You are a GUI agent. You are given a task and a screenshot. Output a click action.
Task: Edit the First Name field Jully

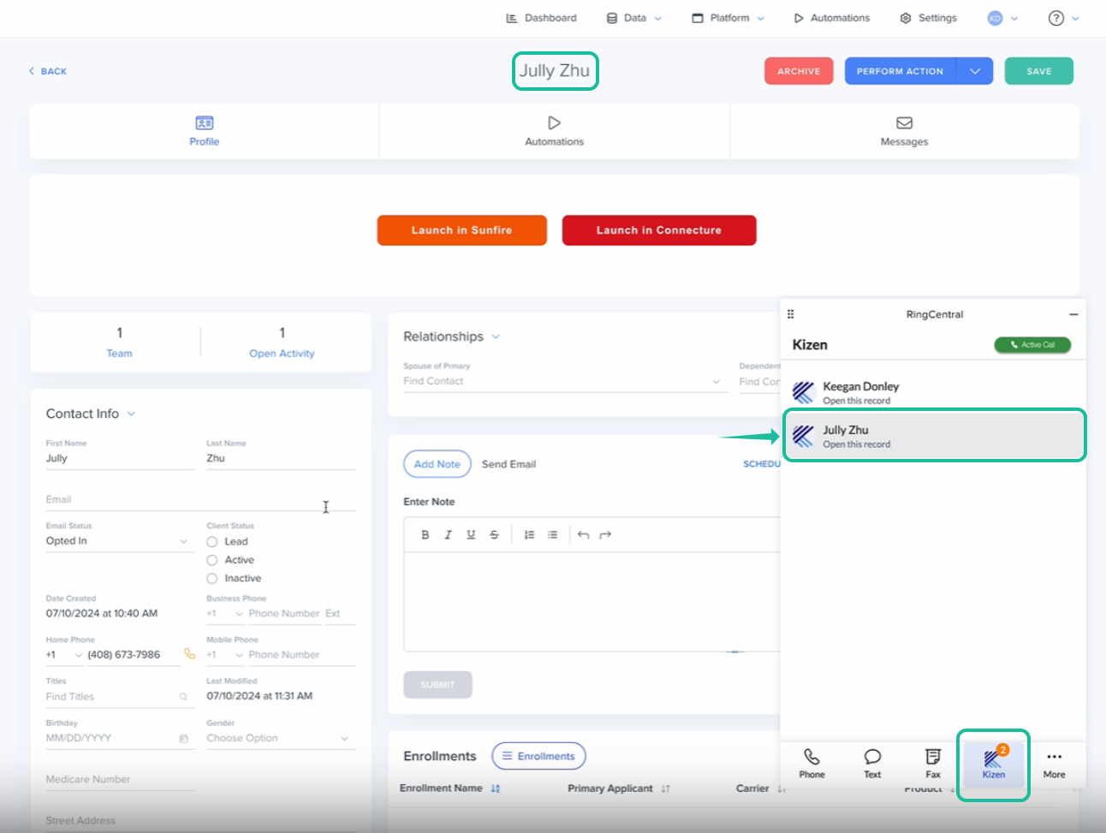(x=120, y=459)
